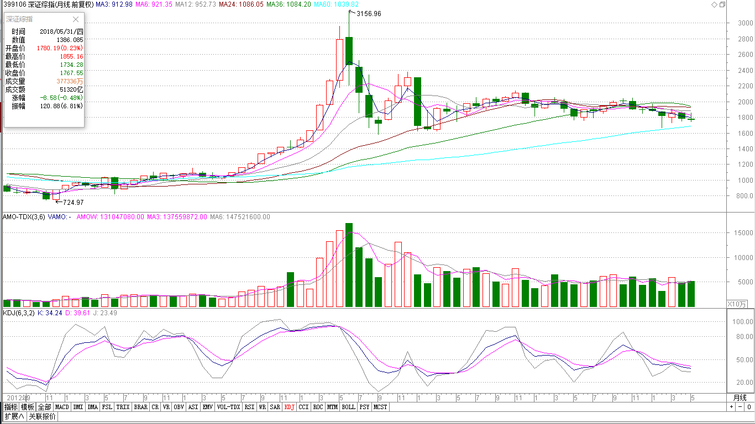Close the 深证综指 info panel
The height and width of the screenshot is (424, 755).
(76, 19)
